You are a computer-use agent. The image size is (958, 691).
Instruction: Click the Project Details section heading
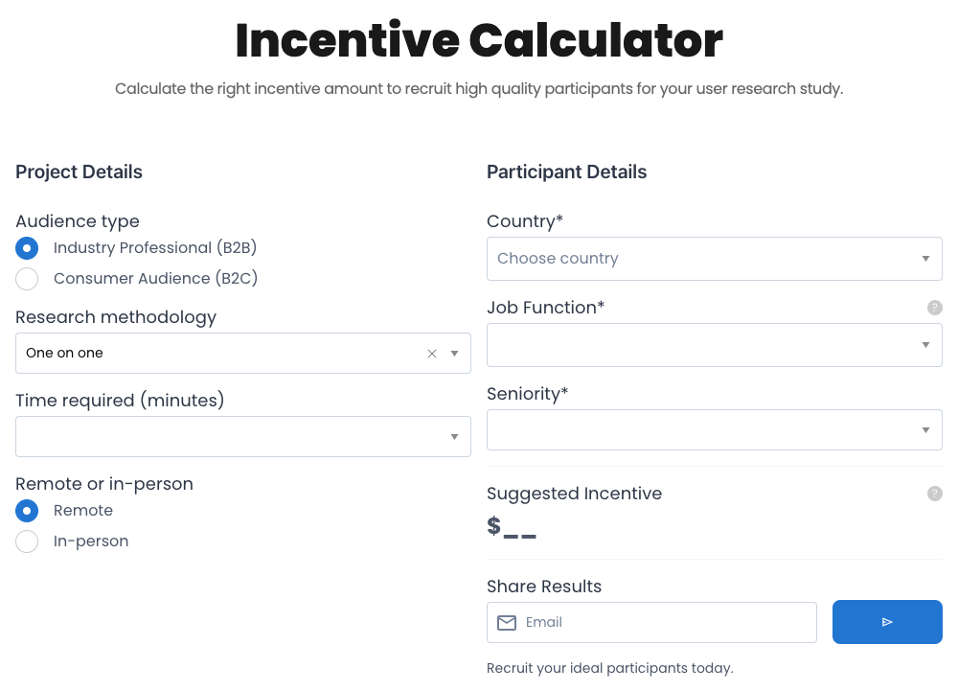tap(79, 172)
